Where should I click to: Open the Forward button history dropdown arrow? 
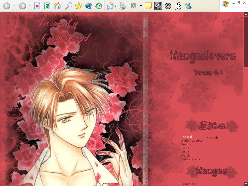coord(30,6)
